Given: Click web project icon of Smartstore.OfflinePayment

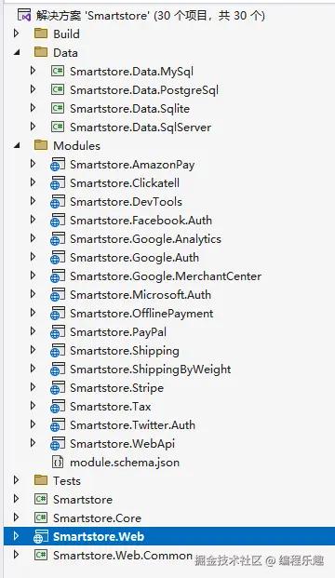Looking at the screenshot, I should (58, 314).
